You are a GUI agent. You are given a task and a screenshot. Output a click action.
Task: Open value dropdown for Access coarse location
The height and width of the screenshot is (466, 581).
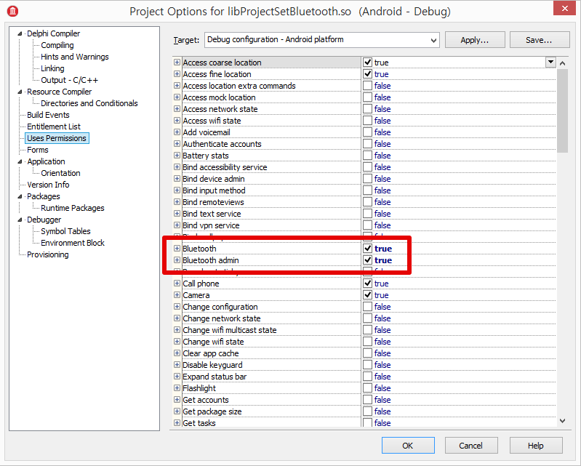tap(550, 63)
